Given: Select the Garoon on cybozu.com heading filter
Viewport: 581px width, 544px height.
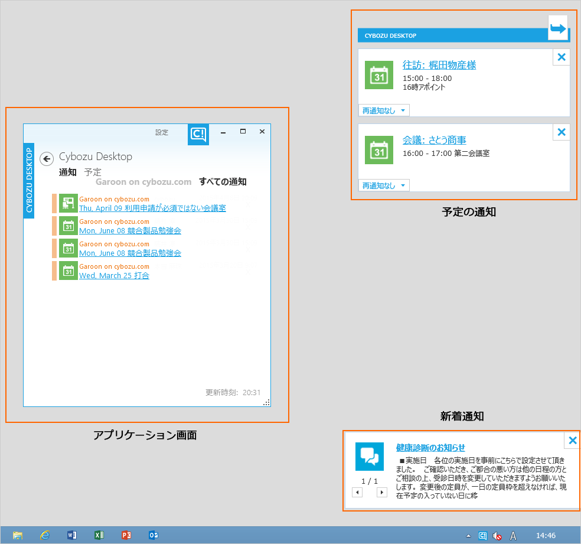Looking at the screenshot, I should 143,181.
